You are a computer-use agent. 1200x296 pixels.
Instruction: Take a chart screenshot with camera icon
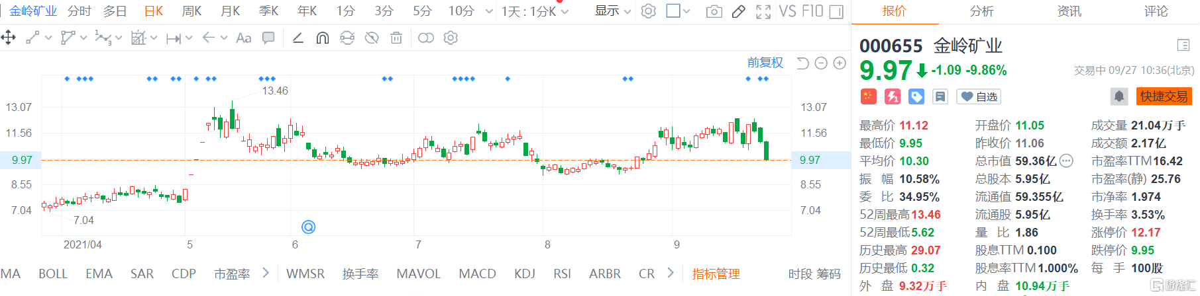(714, 11)
